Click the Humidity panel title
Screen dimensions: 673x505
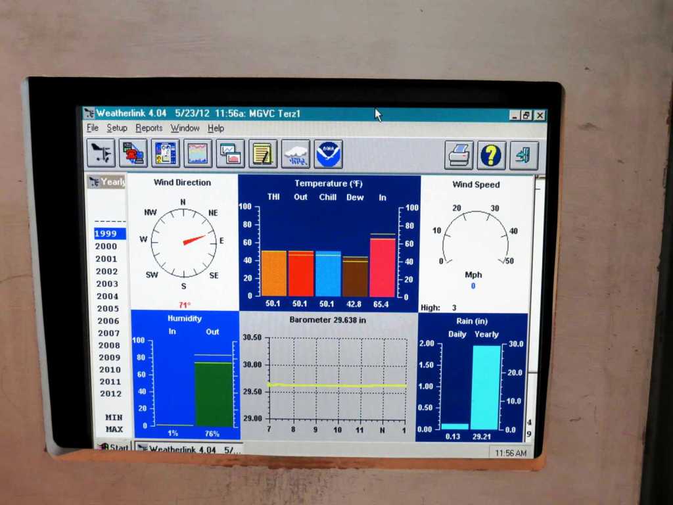[185, 318]
